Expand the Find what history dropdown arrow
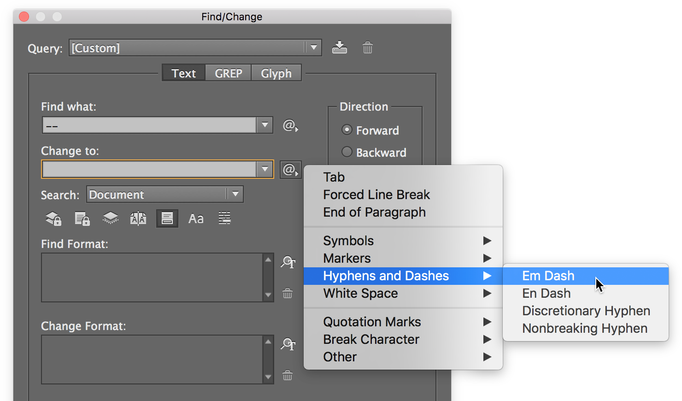 coord(265,125)
